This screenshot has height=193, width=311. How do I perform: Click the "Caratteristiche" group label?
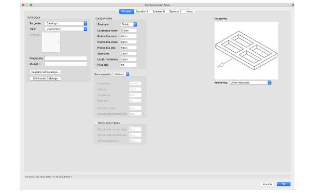[x=104, y=19]
